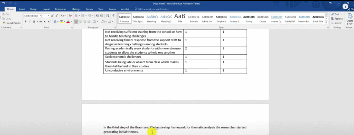Apply the Book Title style

click(318, 19)
